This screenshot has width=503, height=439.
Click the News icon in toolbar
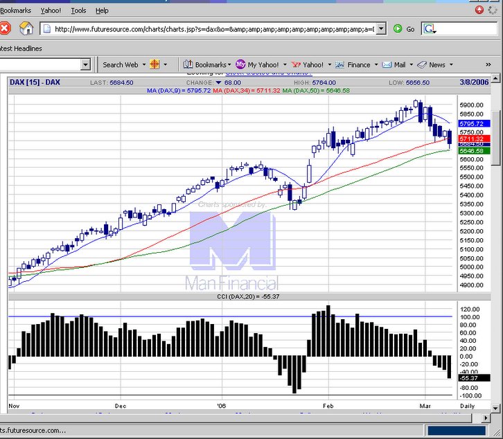point(422,65)
